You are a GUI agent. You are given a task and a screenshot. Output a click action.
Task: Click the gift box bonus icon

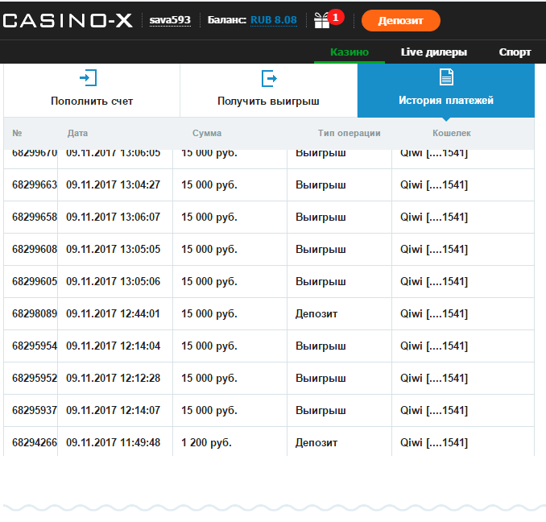[x=322, y=21]
